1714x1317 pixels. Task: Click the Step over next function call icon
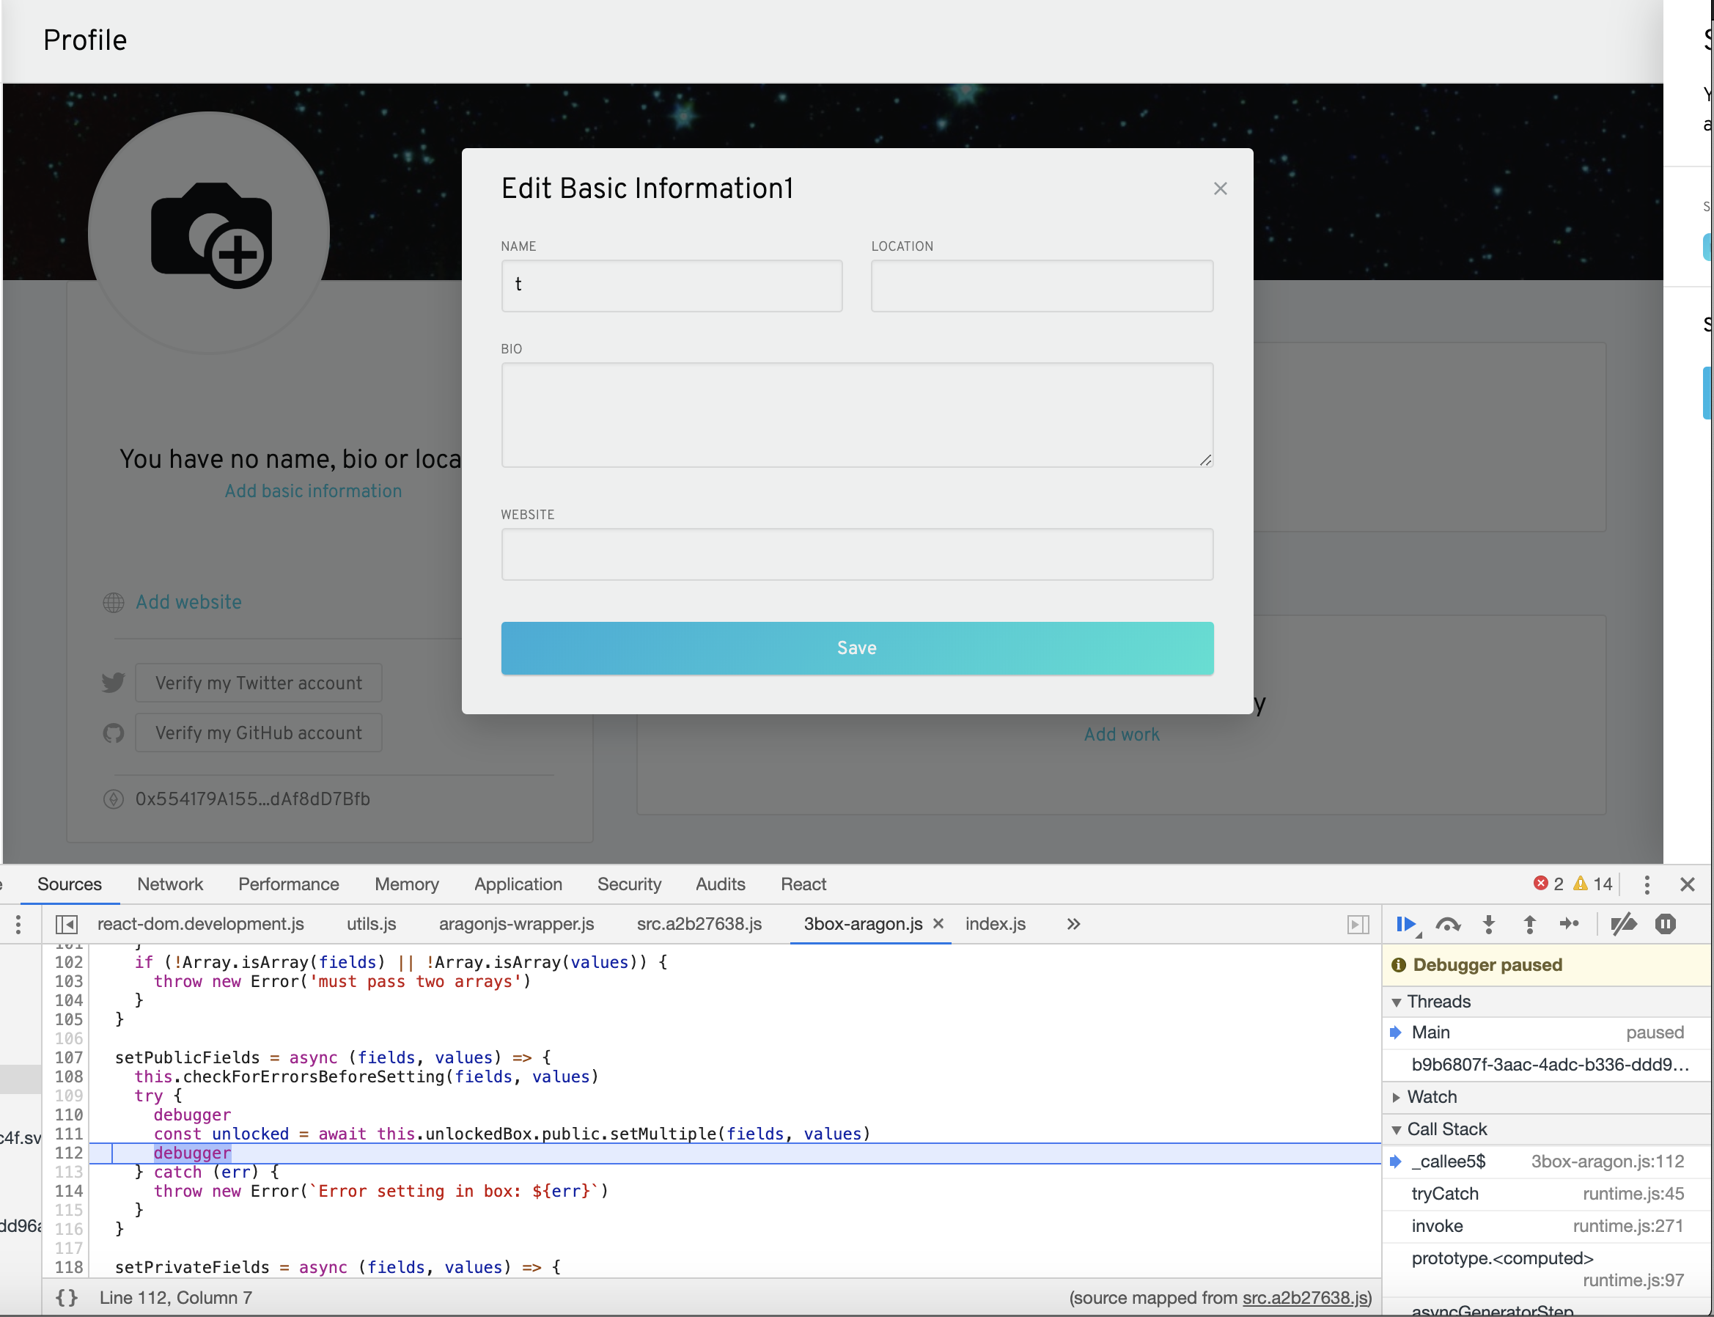pyautogui.click(x=1449, y=924)
